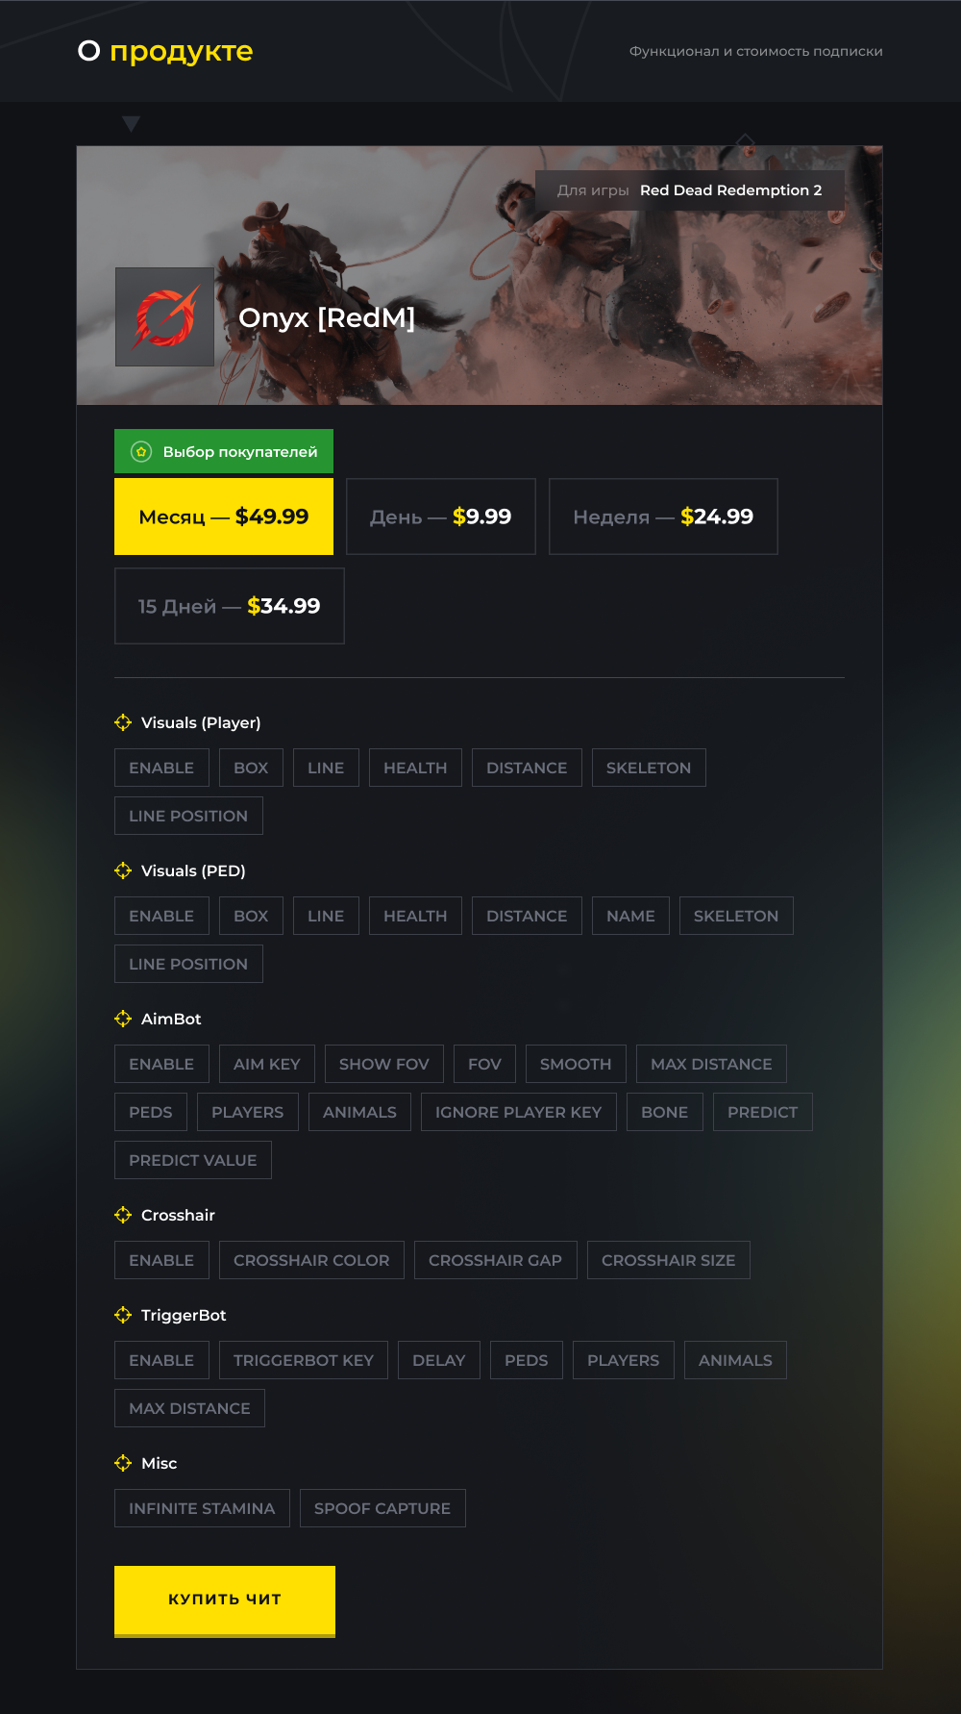Click the DELAY feature tag
The height and width of the screenshot is (1714, 961).
(x=439, y=1360)
